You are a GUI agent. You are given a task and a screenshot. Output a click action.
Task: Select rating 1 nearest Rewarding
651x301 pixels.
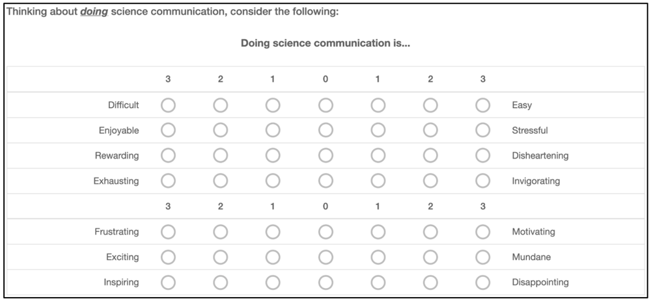[x=273, y=155]
